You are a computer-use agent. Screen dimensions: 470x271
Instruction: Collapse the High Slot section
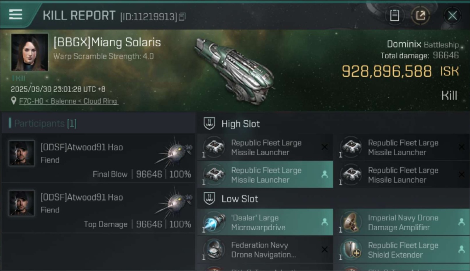click(209, 124)
